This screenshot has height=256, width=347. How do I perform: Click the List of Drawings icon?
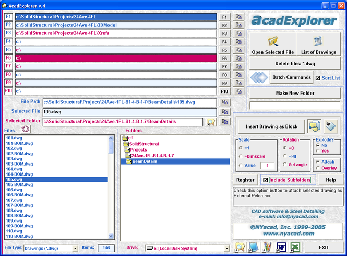[318, 41]
